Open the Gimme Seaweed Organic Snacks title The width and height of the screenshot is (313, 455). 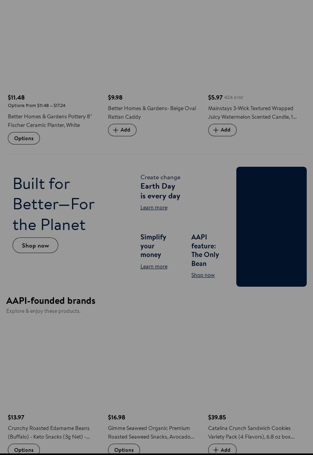tap(151, 432)
